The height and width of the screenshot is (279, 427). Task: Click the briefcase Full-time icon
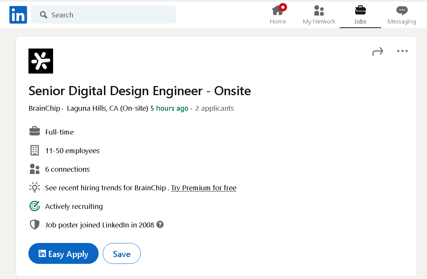point(35,132)
